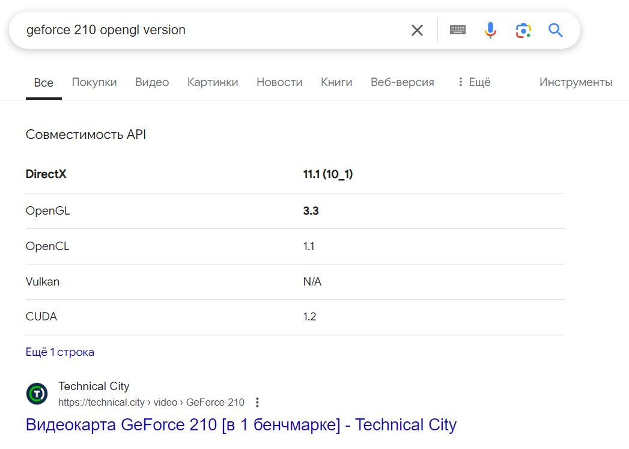Viewport: 629px width, 449px height.
Task: Switch to the Книги tab
Action: pos(336,82)
